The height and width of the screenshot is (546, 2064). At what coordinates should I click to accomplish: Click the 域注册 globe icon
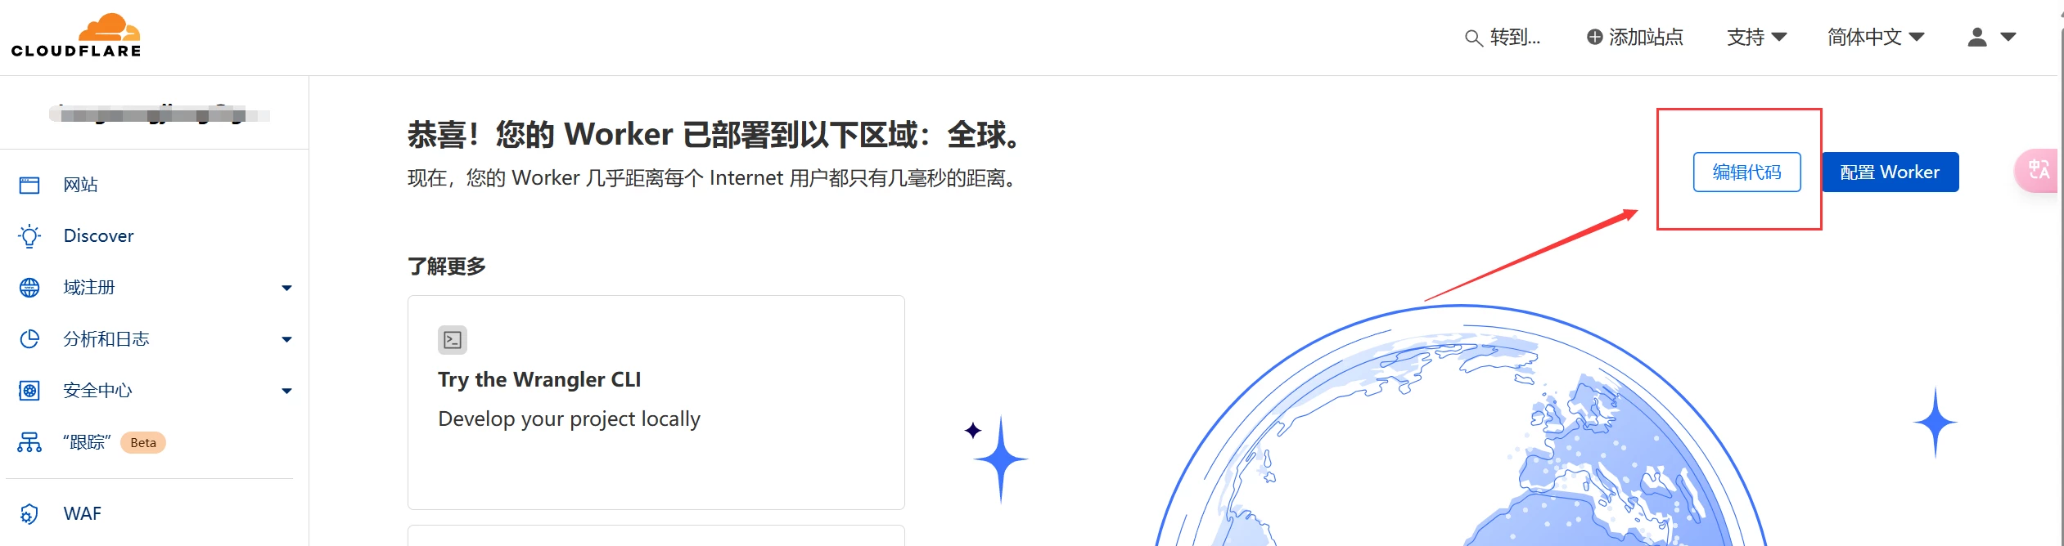coord(29,288)
